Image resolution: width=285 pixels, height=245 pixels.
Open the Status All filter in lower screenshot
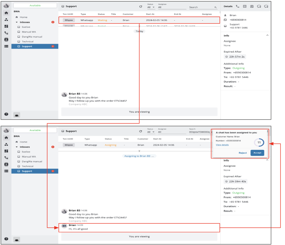151,132
